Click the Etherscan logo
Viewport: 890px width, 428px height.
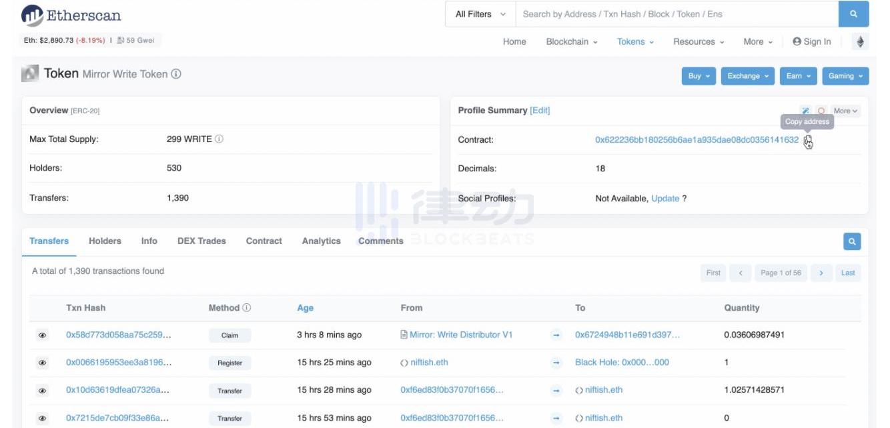point(71,15)
